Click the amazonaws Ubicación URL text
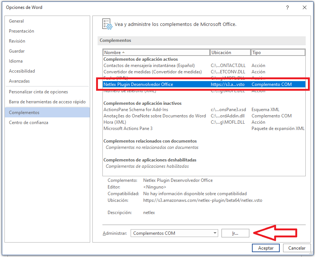The height and width of the screenshot is (257, 315). tap(203, 200)
